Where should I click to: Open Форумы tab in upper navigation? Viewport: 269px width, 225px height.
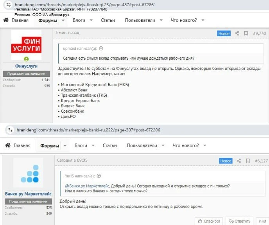[48, 21]
